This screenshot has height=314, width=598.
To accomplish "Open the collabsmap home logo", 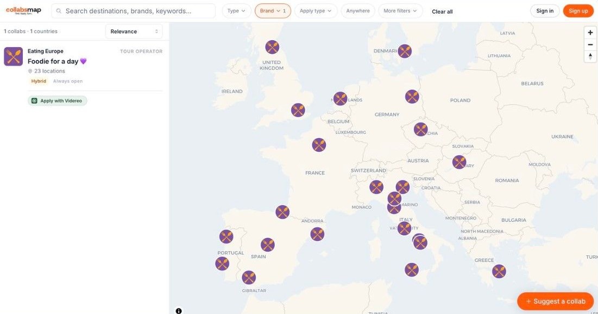I will [23, 11].
